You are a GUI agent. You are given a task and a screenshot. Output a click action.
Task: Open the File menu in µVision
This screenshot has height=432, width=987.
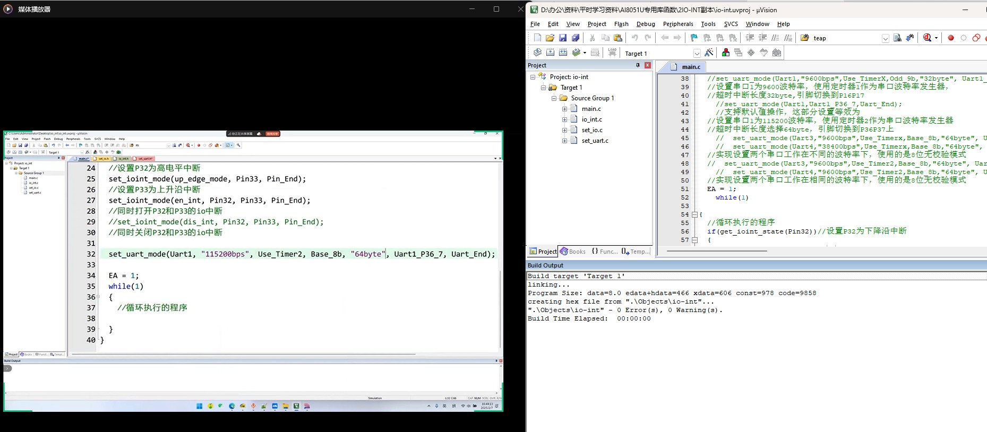pos(535,24)
